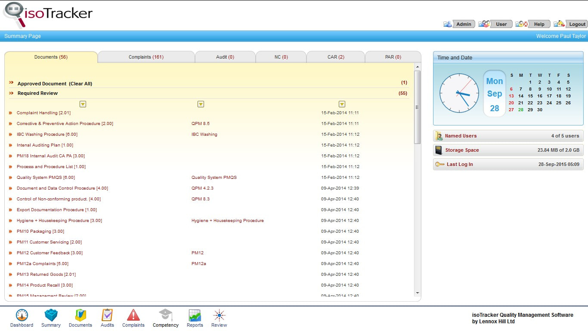This screenshot has height=331, width=588.
Task: Expand the Approved Document section
Action: tap(11, 83)
